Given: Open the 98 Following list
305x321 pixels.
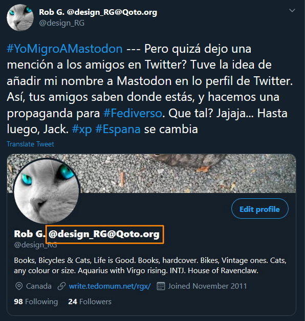Looking at the screenshot, I should point(36,302).
